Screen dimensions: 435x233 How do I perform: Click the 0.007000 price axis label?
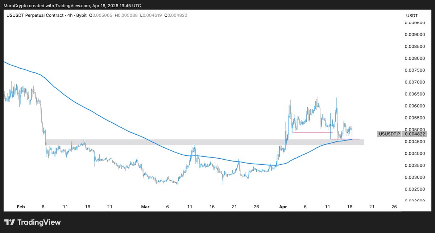click(414, 82)
